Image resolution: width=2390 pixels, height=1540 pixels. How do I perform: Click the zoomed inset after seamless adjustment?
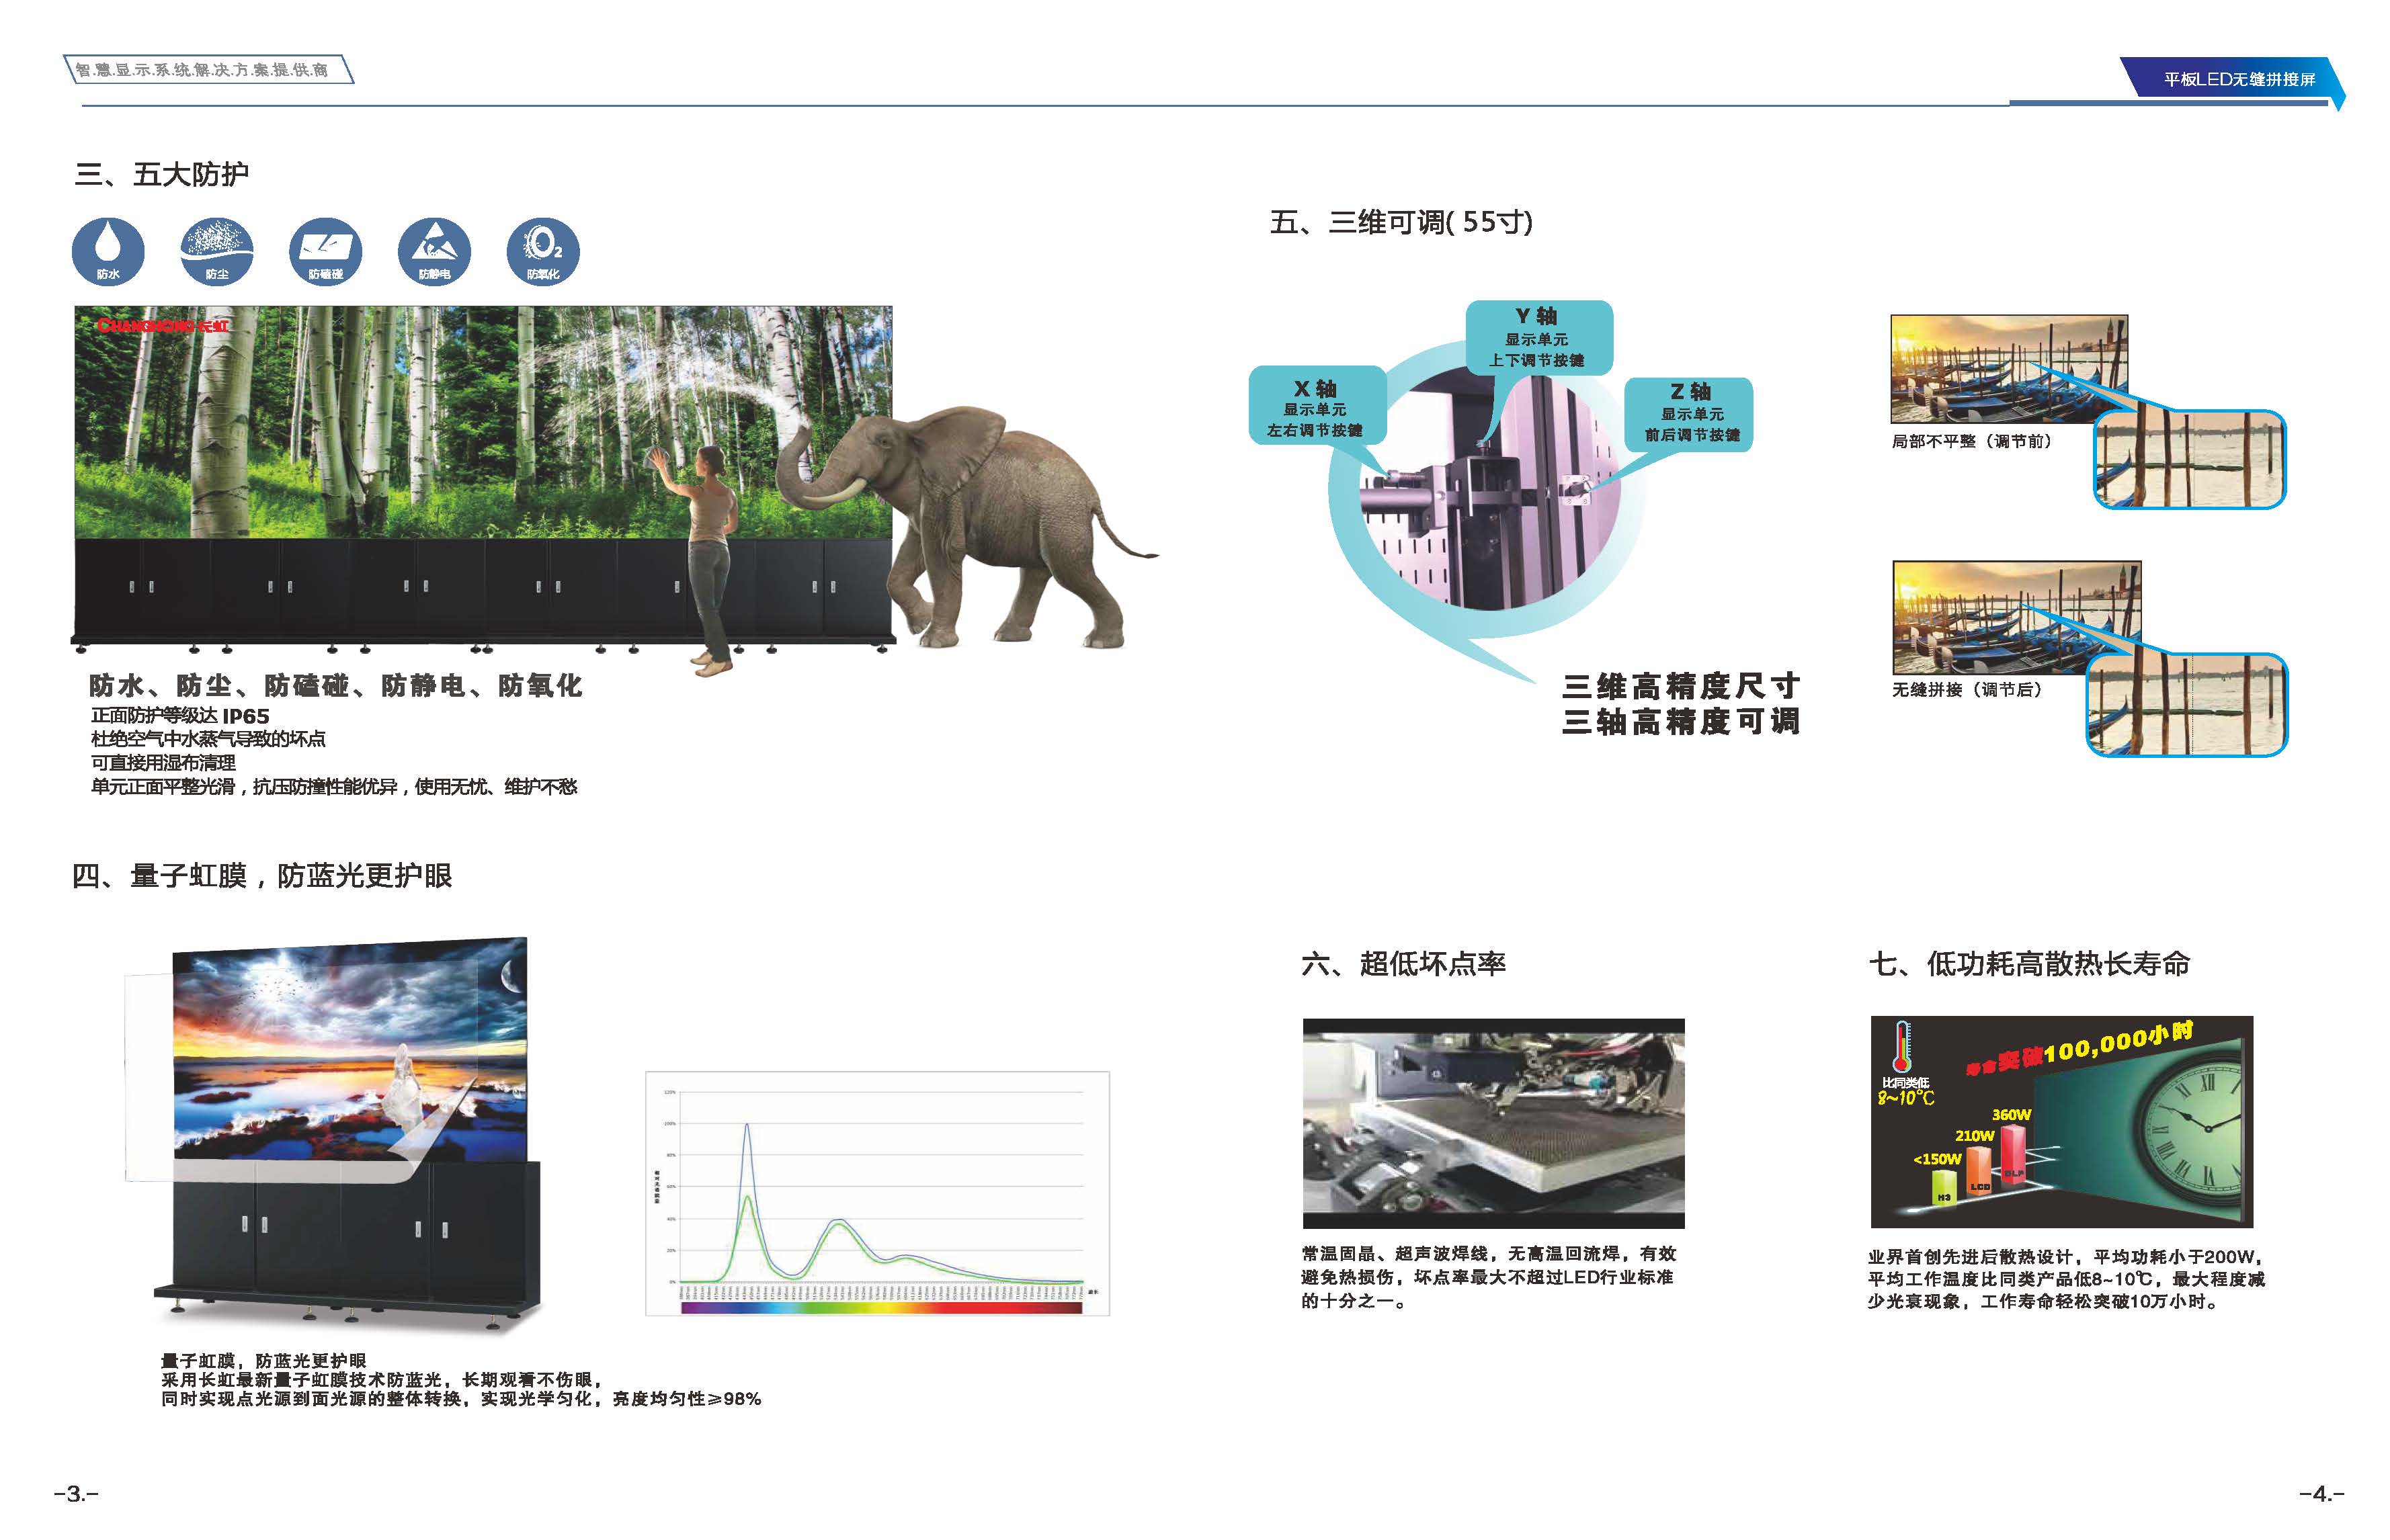point(2187,705)
